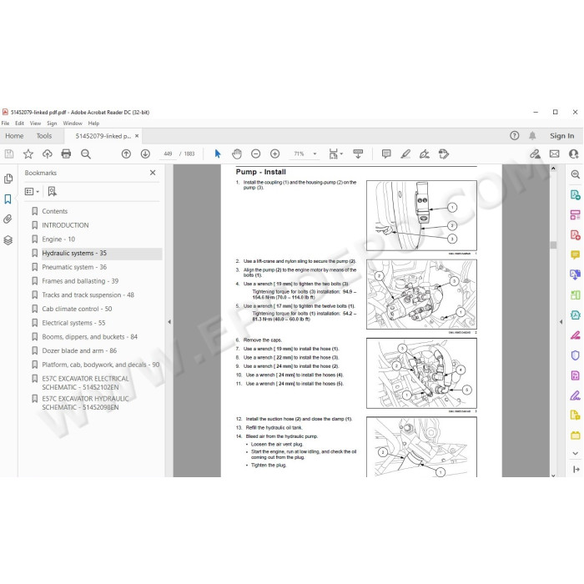
Task: Open the Help menu
Action: coord(93,123)
